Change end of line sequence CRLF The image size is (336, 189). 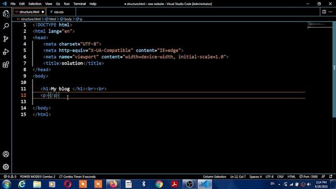(x=280, y=176)
